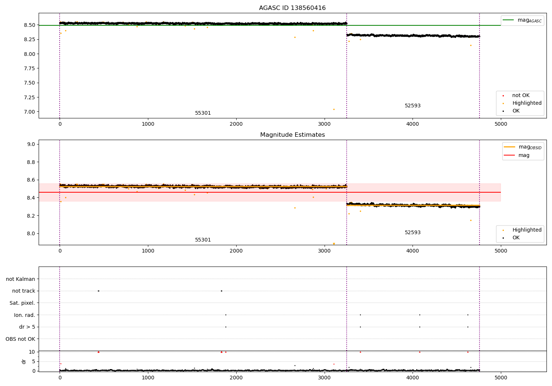Click the y-axis tick 9.0 in middle plot
Image resolution: width=552 pixels, height=386 pixels.
[x=31, y=144]
